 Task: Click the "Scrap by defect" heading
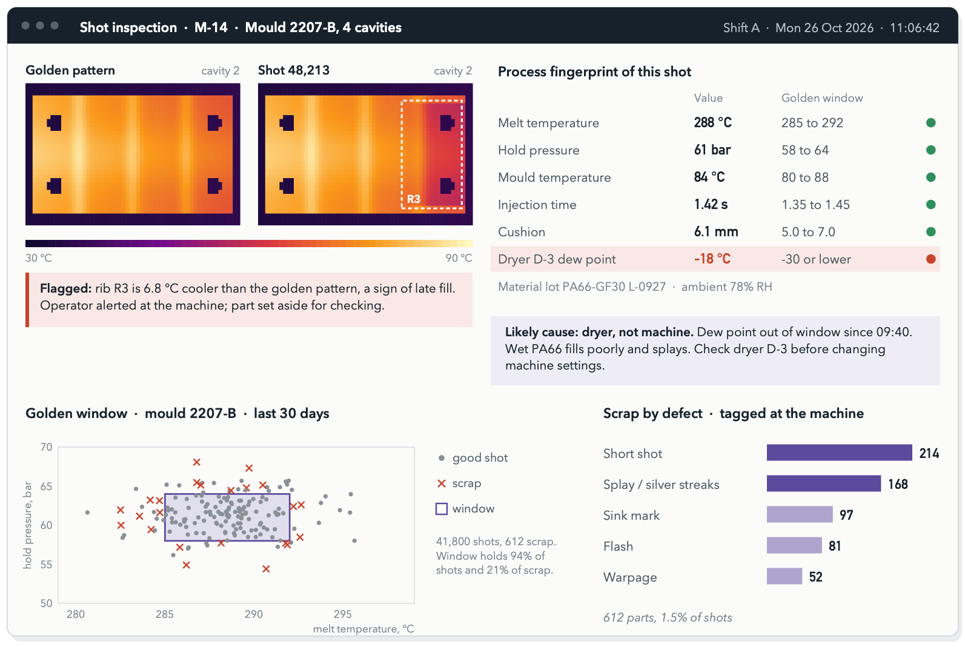[652, 413]
